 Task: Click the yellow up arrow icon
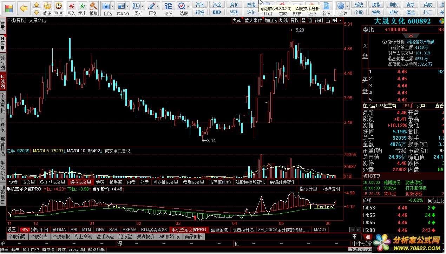click(x=36, y=5)
